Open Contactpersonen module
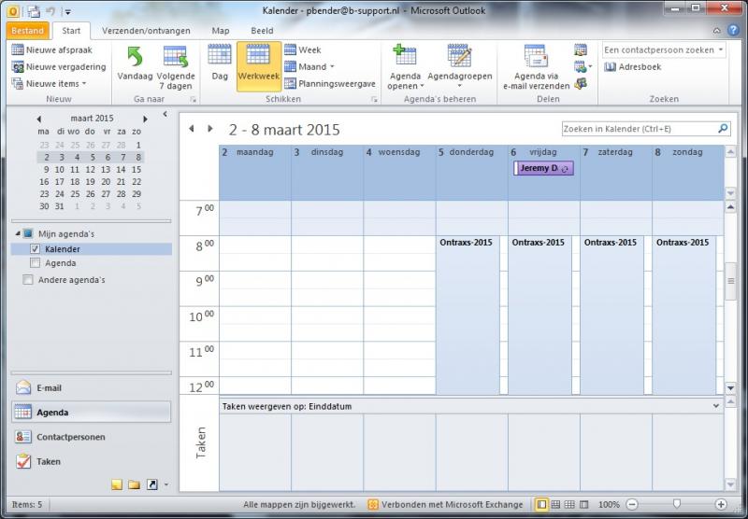This screenshot has width=748, height=519. (x=91, y=437)
